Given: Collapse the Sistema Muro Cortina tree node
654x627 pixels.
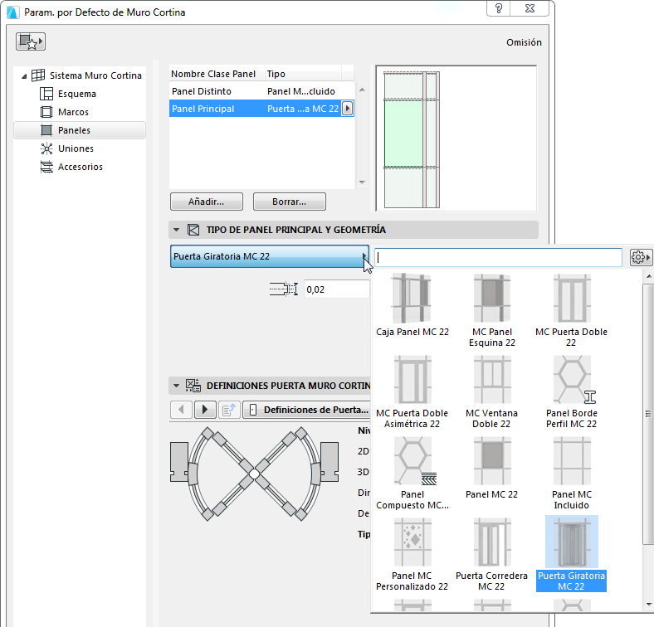Looking at the screenshot, I should point(24,76).
